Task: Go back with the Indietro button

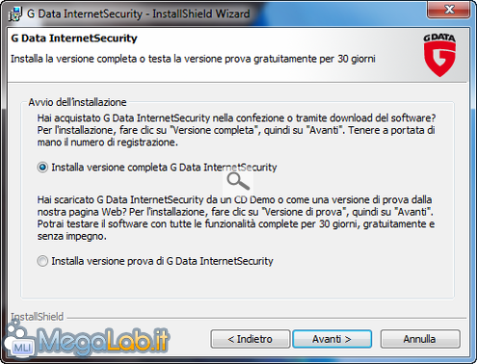Action: pos(251,339)
